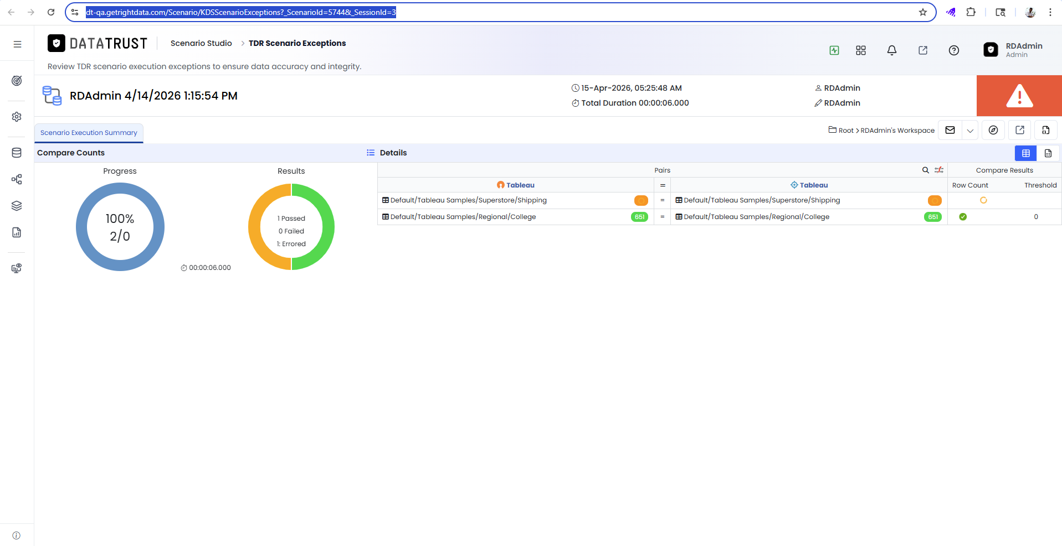The height and width of the screenshot is (546, 1062).
Task: Click the target Tableau column header
Action: [x=809, y=185]
